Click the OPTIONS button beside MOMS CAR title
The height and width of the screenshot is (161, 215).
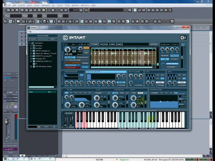pyautogui.click(x=154, y=44)
